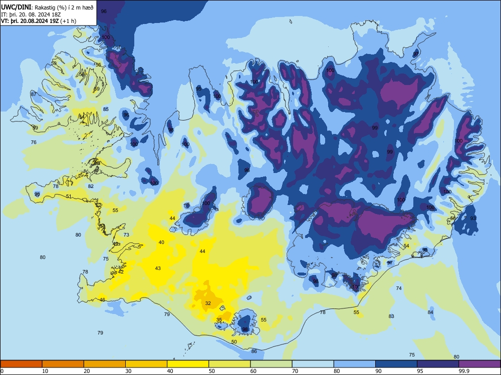Click the 'VT: þri. 20.08.2024 19Z (+1 h)' line

click(39, 21)
